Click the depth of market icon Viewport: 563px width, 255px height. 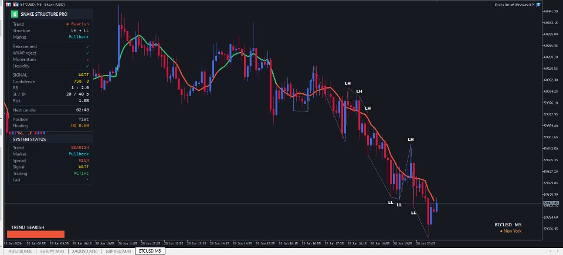16,4
